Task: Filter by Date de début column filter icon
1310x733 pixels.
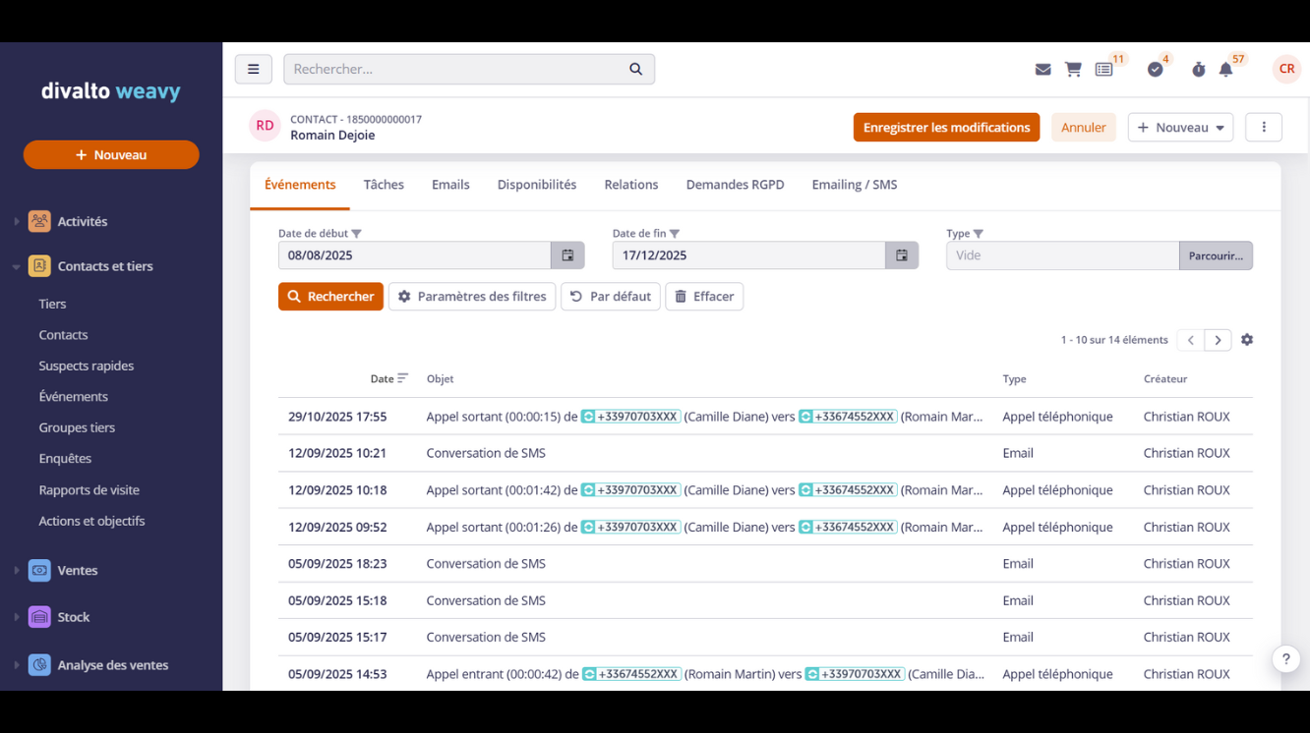Action: 358,233
